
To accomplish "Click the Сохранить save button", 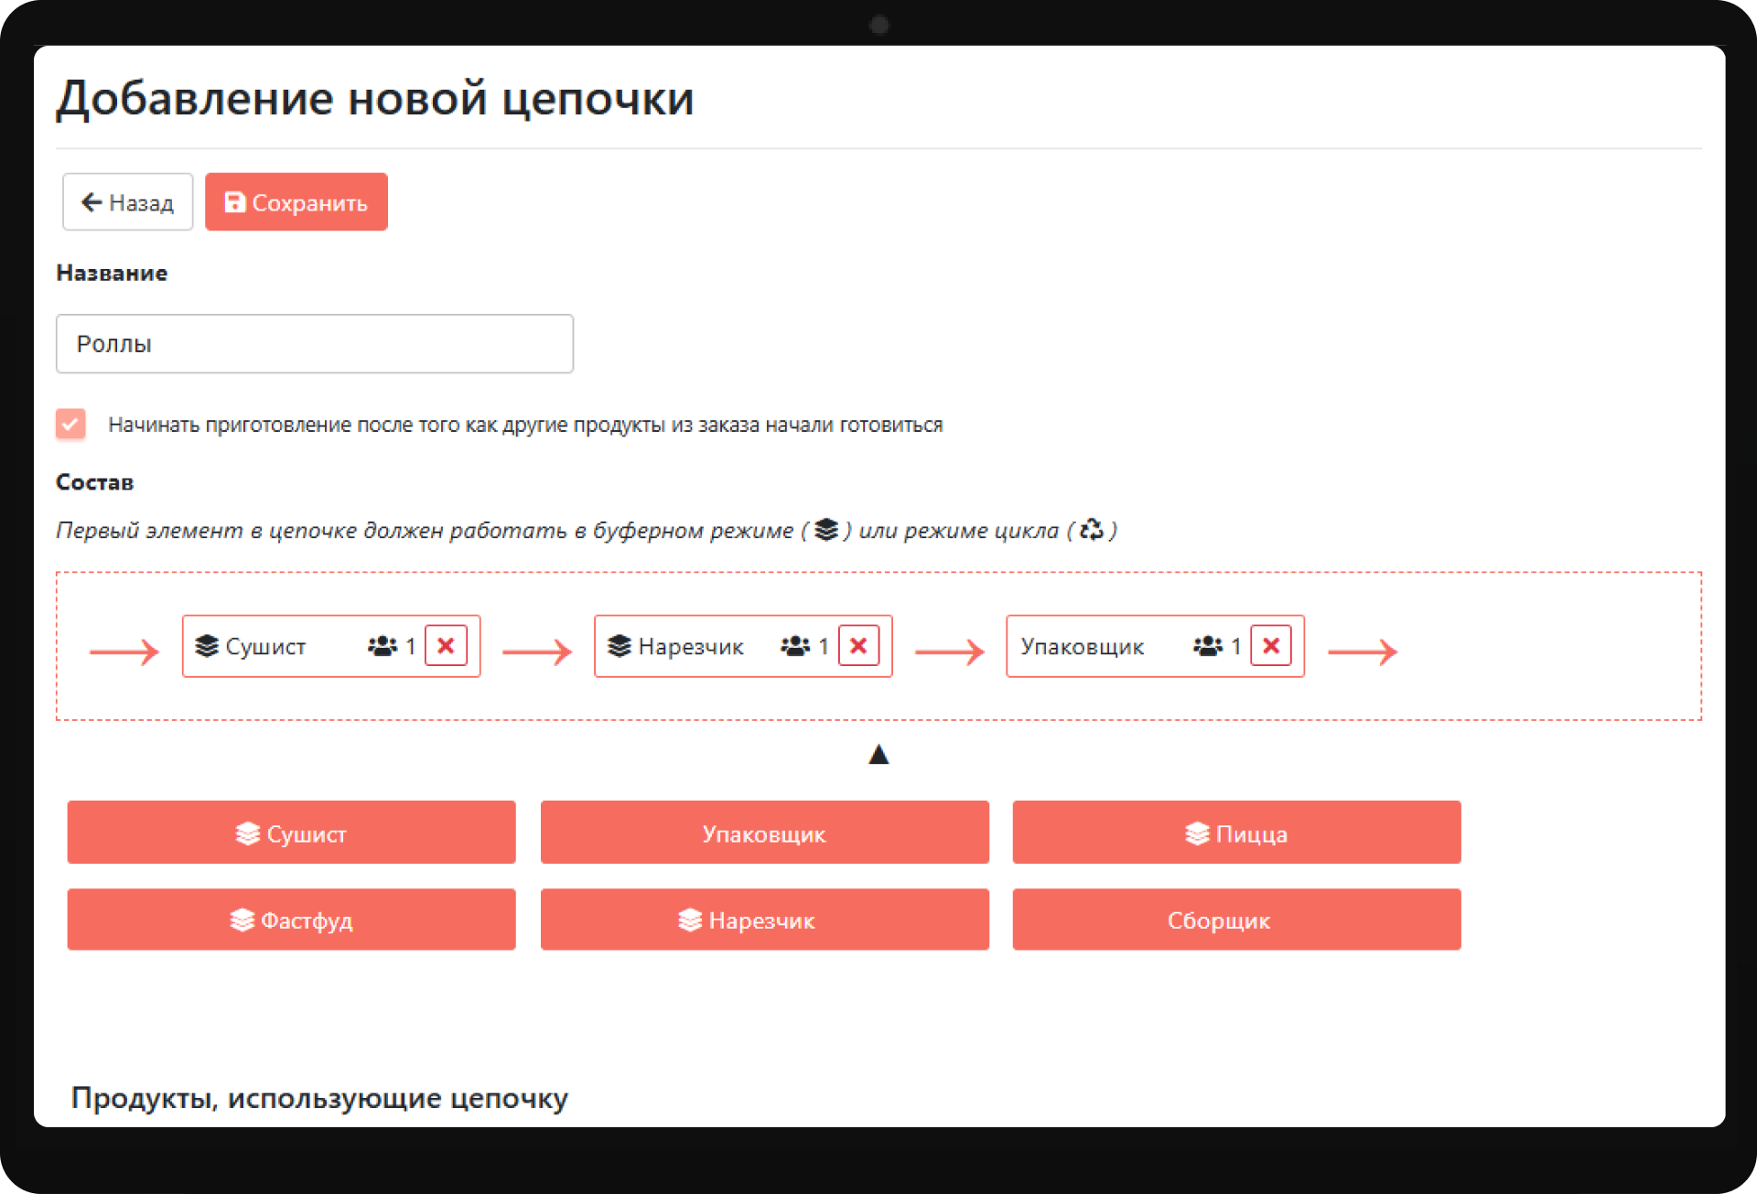I will point(296,202).
